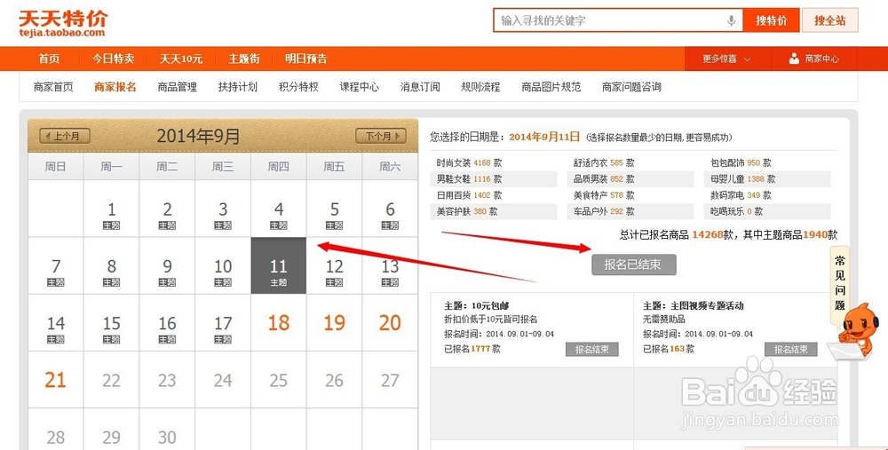Switch to 商家首页 tab
Image resolution: width=888 pixels, height=450 pixels.
pos(53,87)
